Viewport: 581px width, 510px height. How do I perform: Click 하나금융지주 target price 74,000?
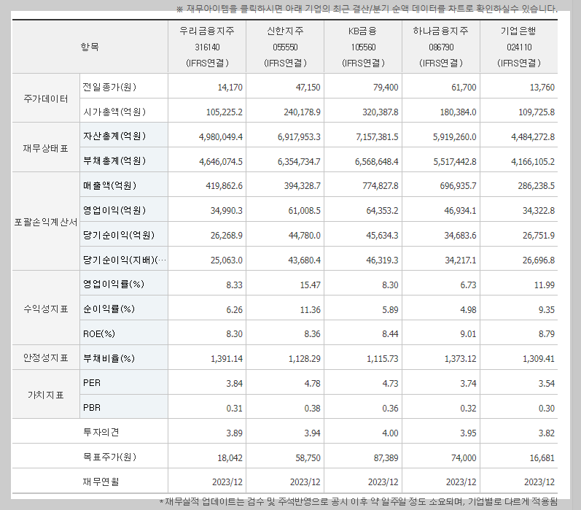tap(464, 458)
